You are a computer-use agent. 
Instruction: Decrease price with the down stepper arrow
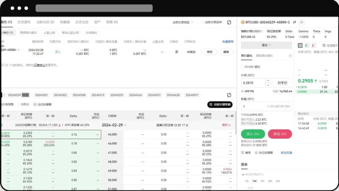pyautogui.click(x=268, y=85)
